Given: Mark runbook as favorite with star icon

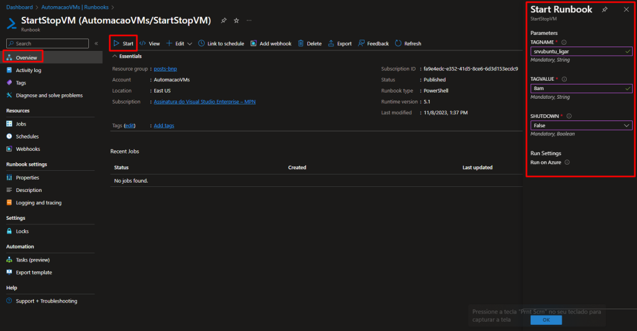Looking at the screenshot, I should [x=236, y=20].
